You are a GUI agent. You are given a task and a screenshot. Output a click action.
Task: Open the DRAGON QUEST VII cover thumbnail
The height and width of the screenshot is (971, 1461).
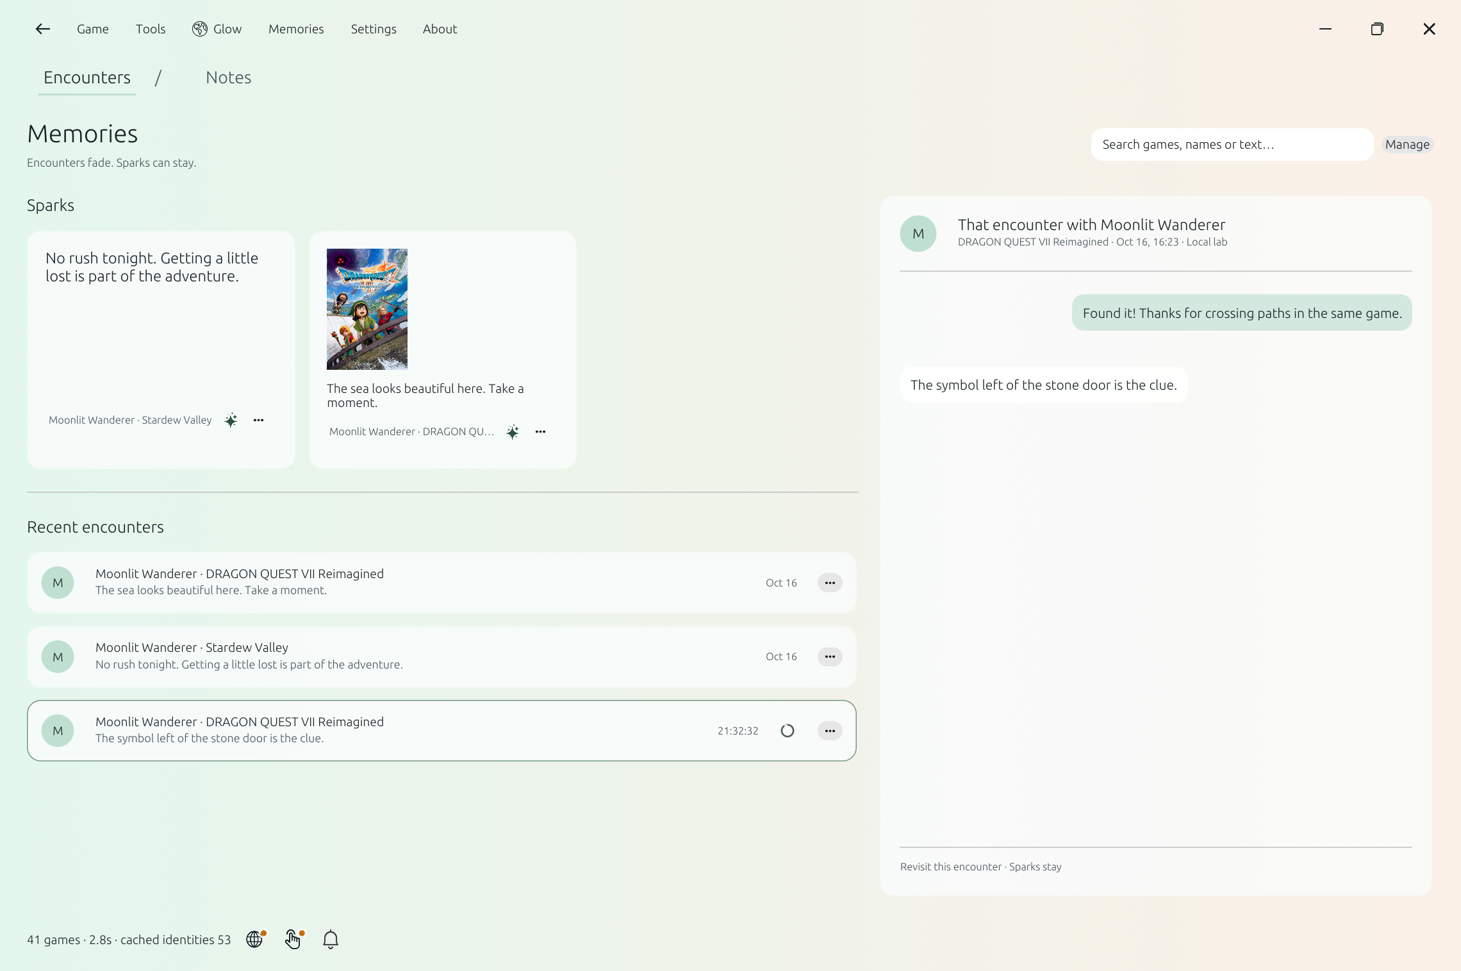(x=367, y=309)
